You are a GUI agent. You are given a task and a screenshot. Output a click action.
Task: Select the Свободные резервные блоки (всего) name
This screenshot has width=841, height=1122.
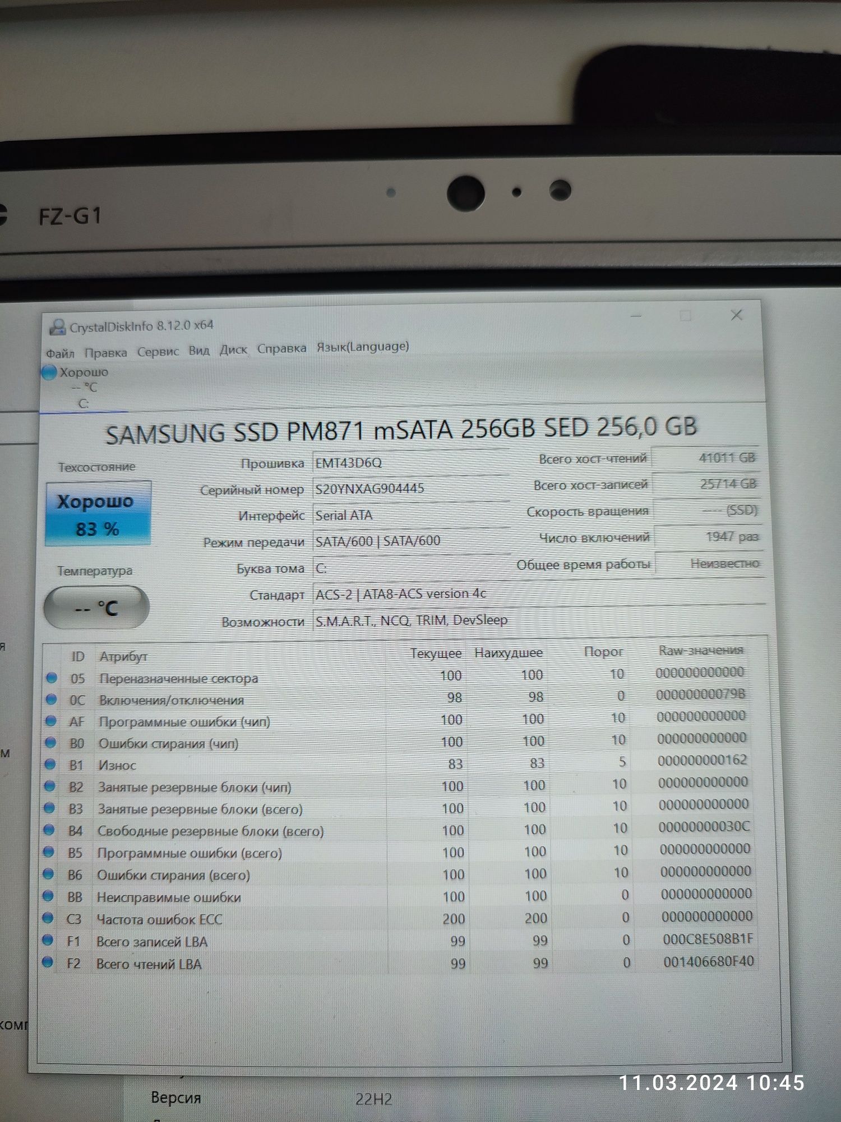click(210, 831)
